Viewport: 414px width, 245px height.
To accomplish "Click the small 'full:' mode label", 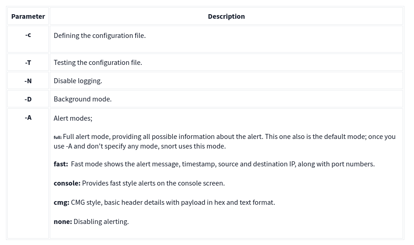I will [58, 137].
